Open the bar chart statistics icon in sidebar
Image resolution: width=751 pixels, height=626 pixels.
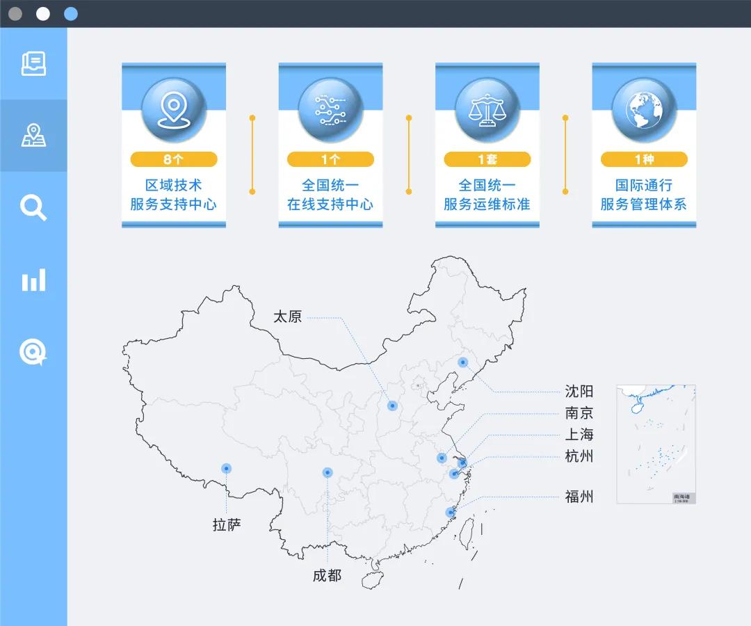click(x=33, y=280)
